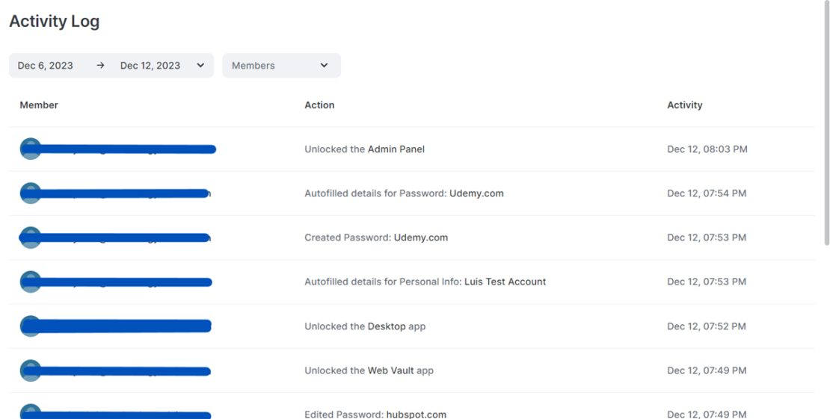Click the Activity column header
Viewport: 830px width, 419px height.
[x=684, y=105]
